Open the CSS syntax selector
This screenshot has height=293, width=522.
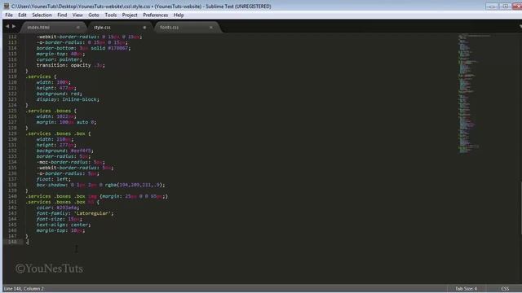(505, 288)
